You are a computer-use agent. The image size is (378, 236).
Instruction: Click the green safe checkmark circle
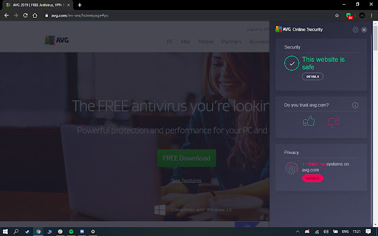point(292,63)
